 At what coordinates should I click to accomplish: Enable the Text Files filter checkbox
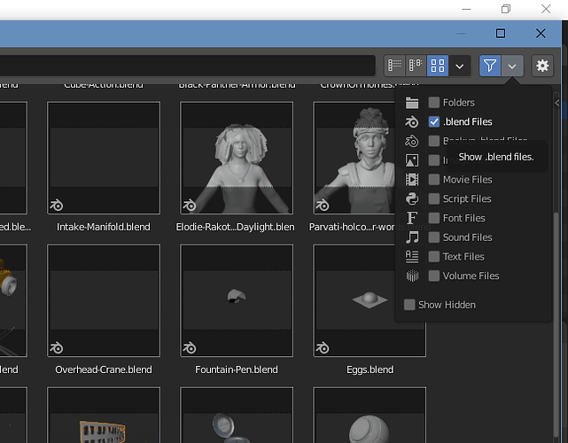click(434, 256)
